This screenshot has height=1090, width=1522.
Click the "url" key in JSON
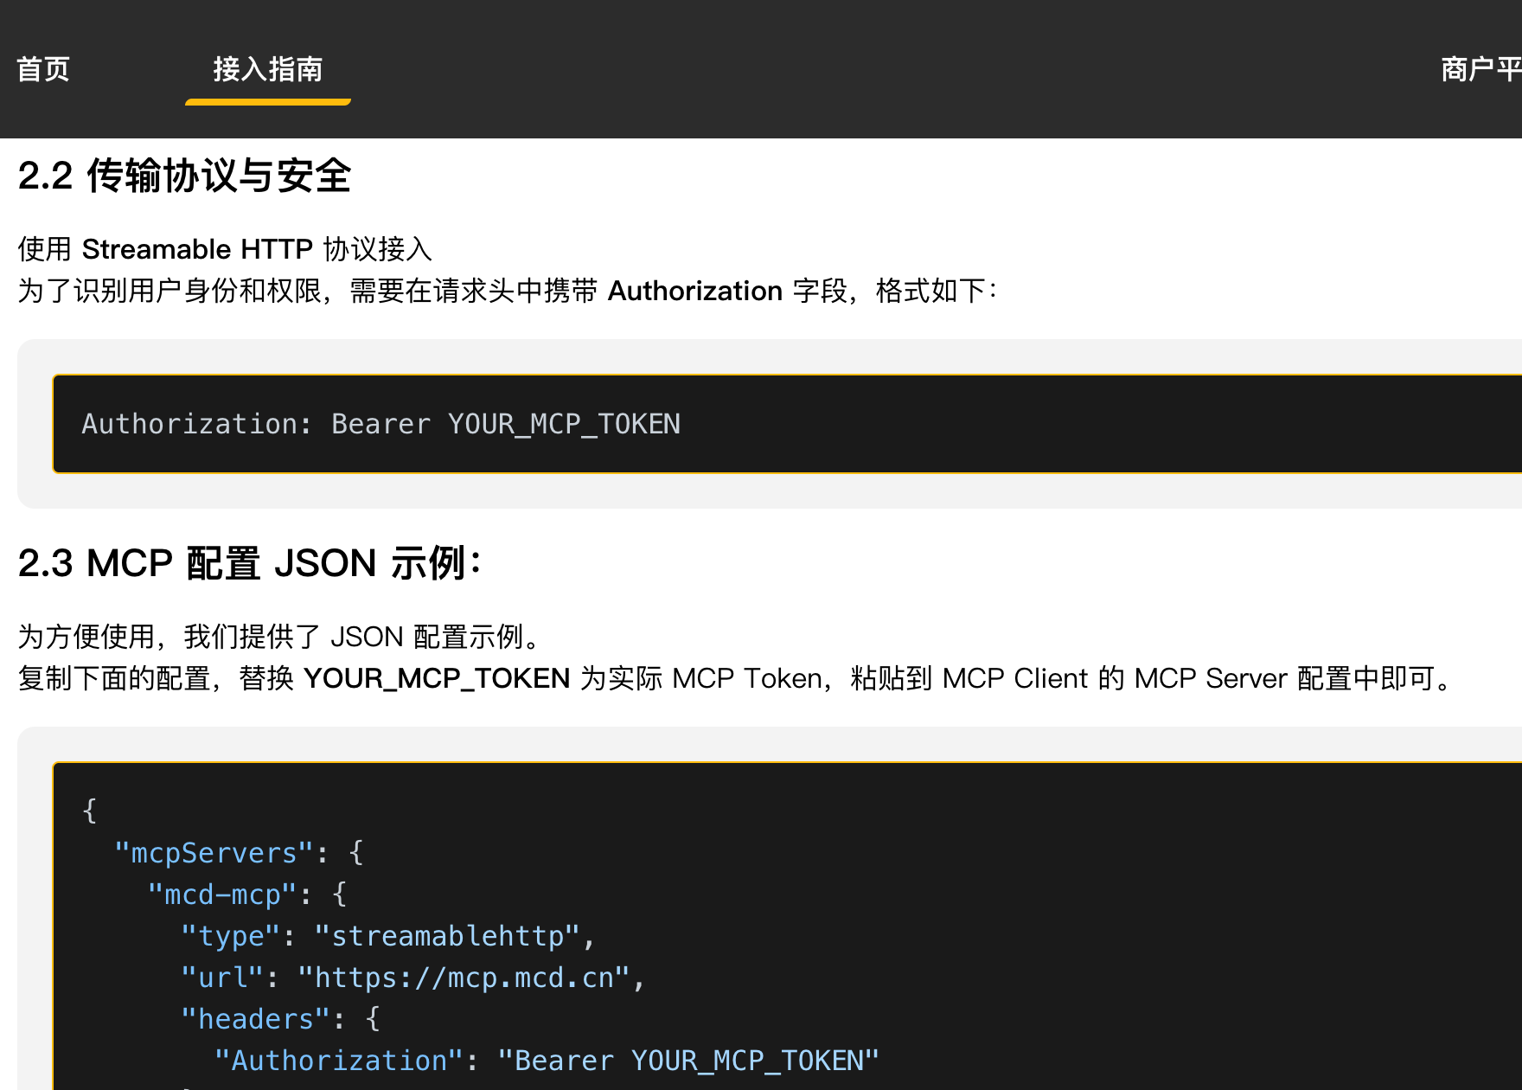tap(222, 978)
